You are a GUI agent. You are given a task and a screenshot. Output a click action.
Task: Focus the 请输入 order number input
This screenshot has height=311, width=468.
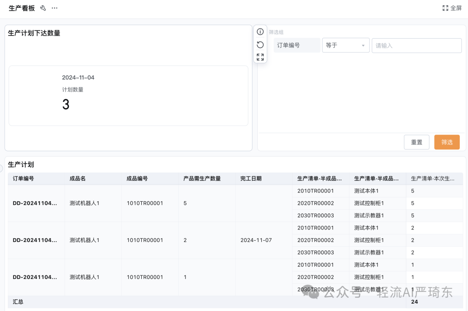point(417,46)
